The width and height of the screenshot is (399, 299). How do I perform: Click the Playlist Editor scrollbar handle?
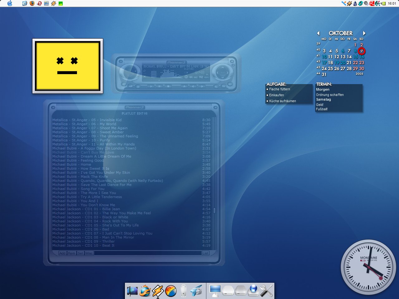pyautogui.click(x=214, y=211)
